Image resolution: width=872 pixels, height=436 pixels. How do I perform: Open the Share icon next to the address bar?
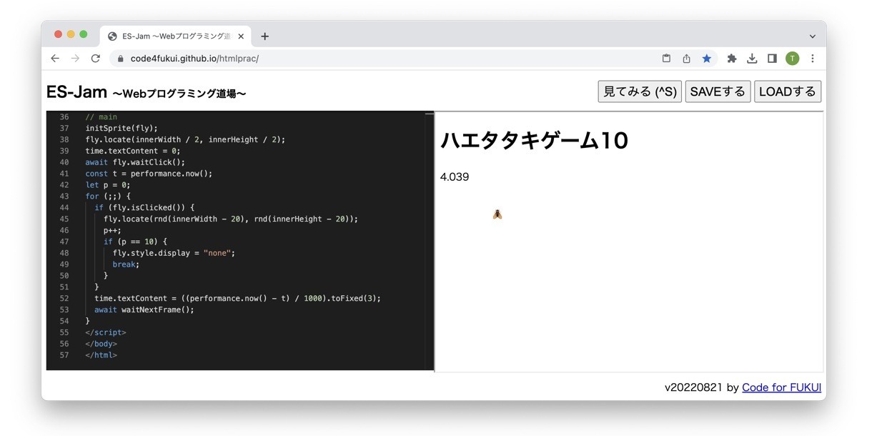point(686,58)
